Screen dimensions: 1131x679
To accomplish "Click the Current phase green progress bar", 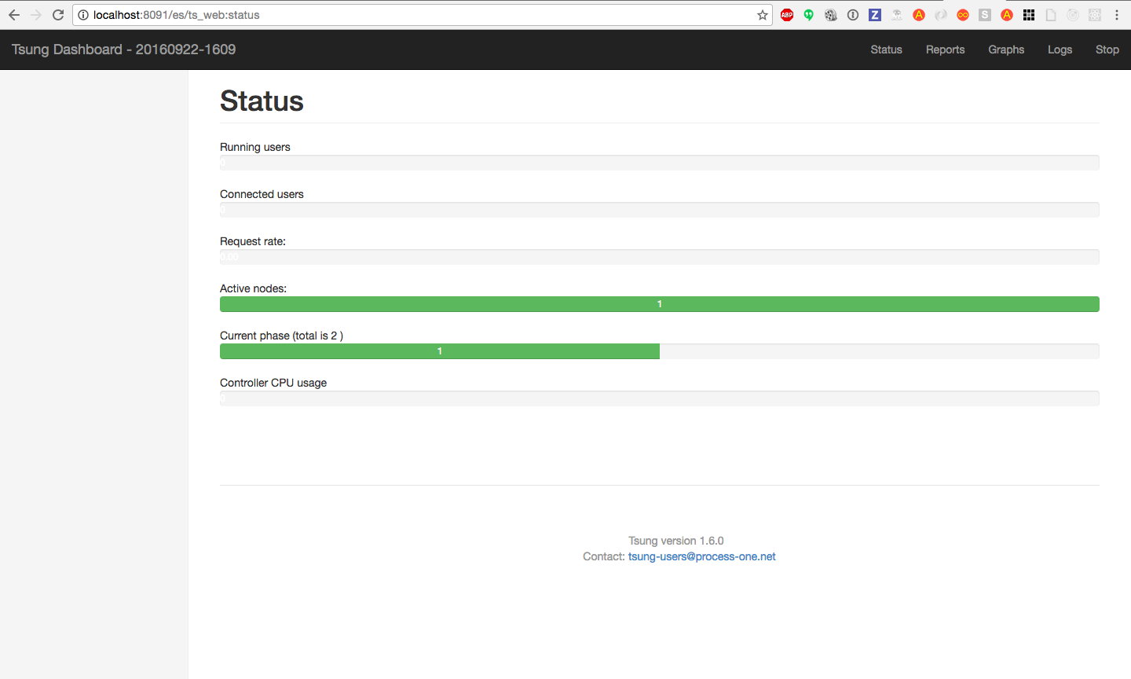I will 440,351.
